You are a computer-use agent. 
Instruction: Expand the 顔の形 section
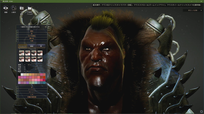click(x=32, y=39)
